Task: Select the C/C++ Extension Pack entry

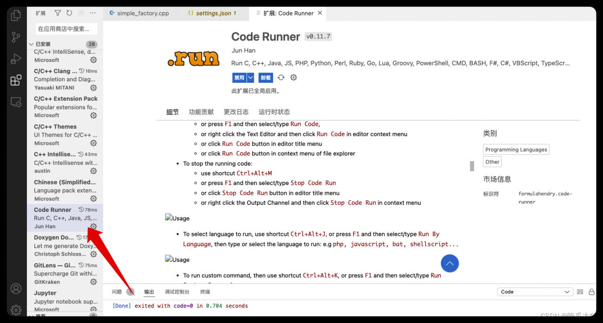Action: click(x=65, y=107)
